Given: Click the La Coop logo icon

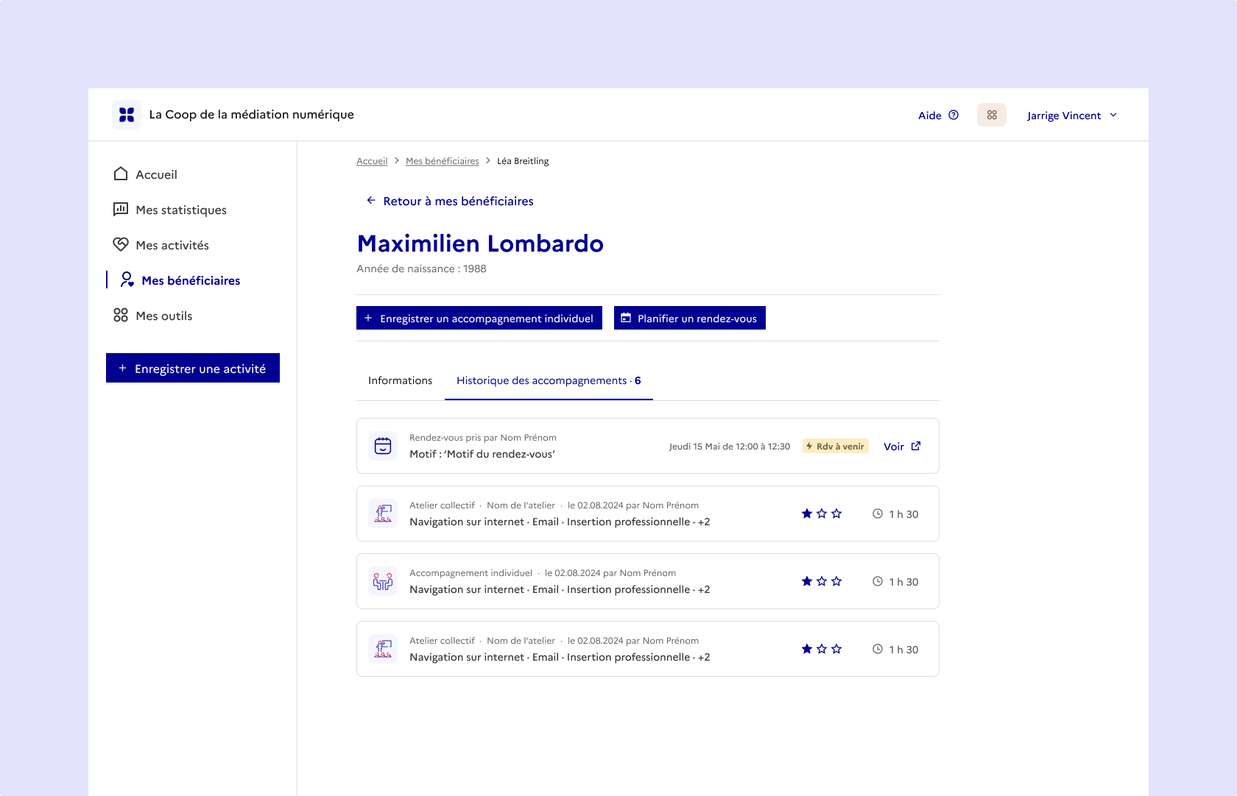Looking at the screenshot, I should [127, 115].
